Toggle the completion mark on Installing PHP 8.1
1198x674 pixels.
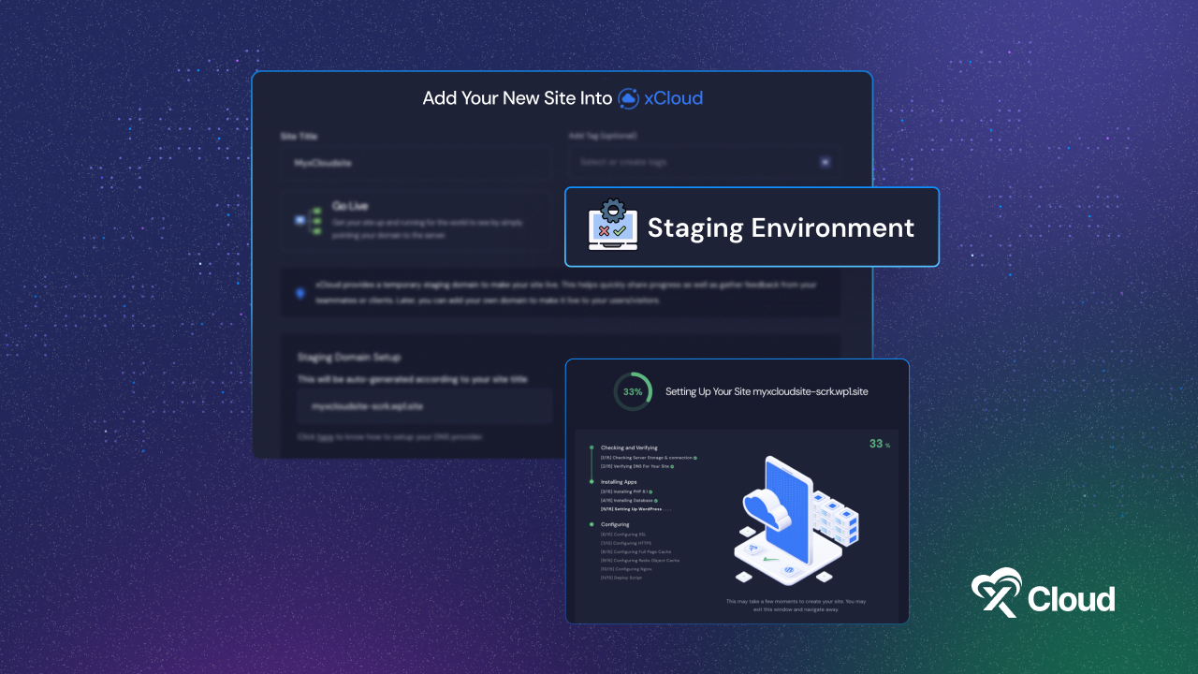coord(650,491)
